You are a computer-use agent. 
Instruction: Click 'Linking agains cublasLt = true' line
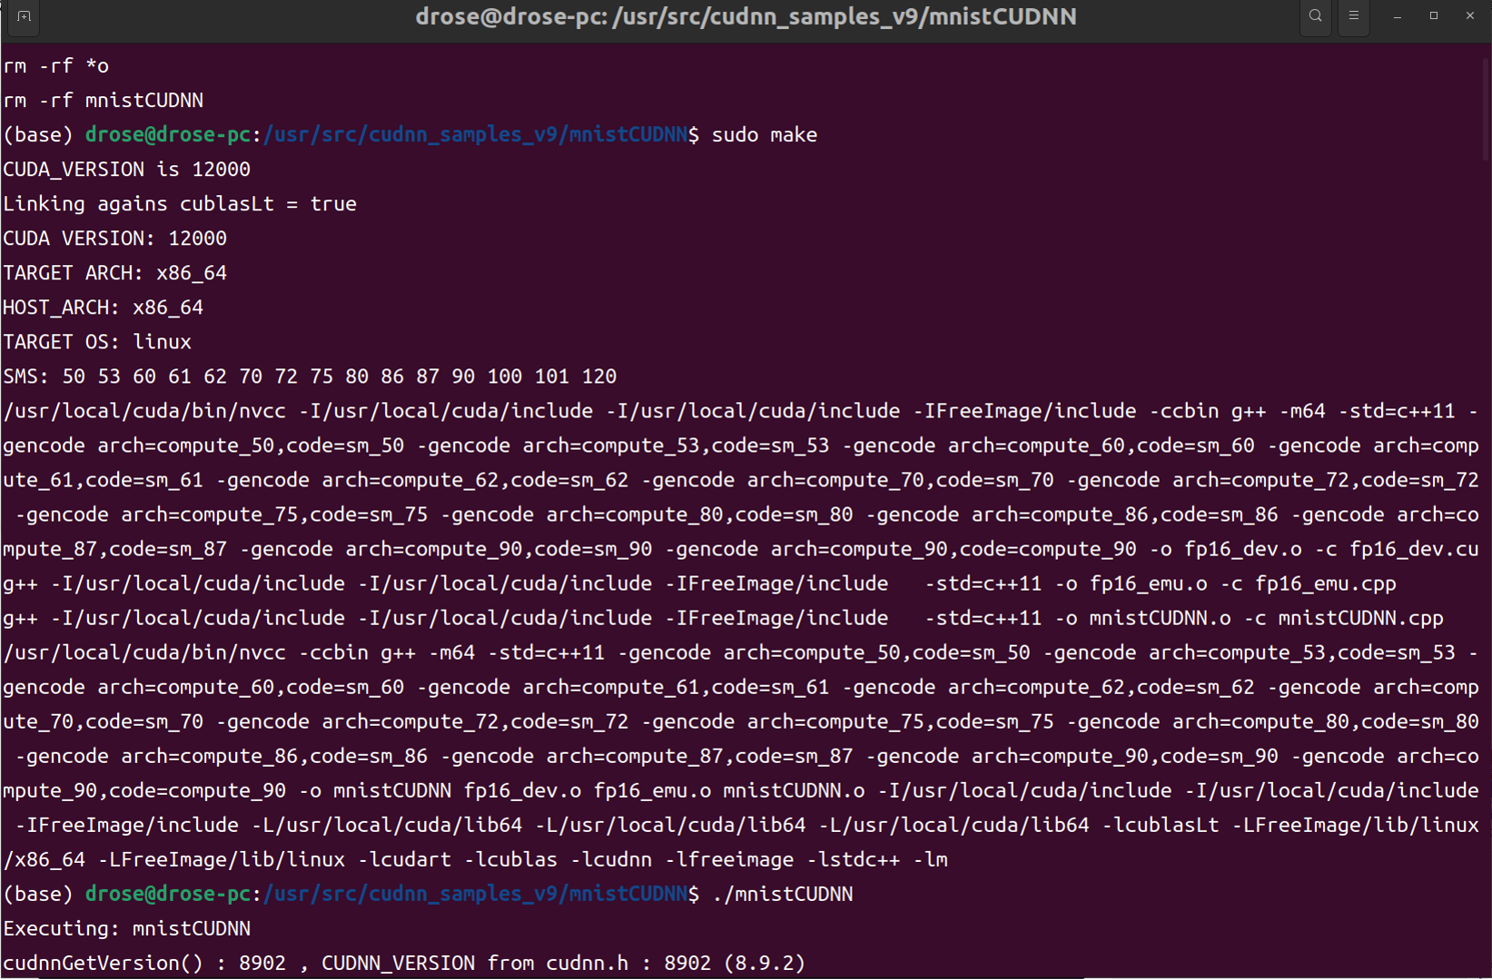click(x=180, y=204)
